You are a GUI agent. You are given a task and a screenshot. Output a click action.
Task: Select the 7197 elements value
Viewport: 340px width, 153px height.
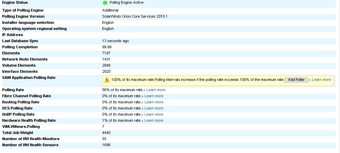click(106, 53)
